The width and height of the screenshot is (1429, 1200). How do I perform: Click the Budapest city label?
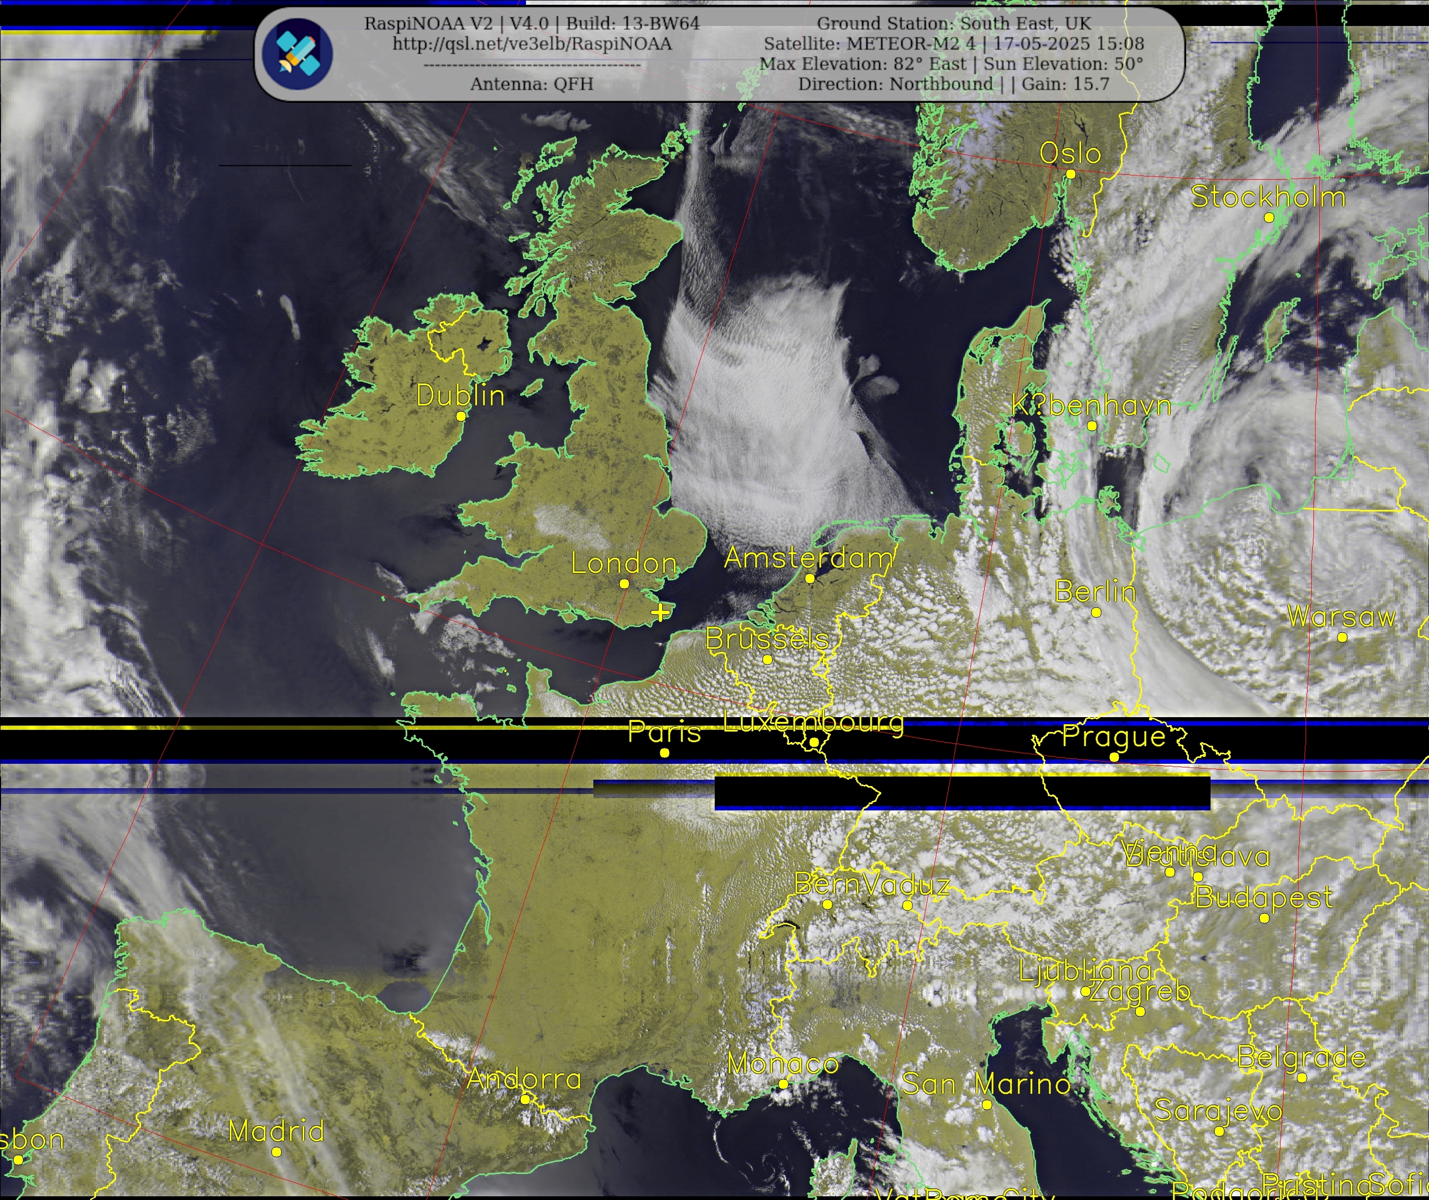point(1264,897)
